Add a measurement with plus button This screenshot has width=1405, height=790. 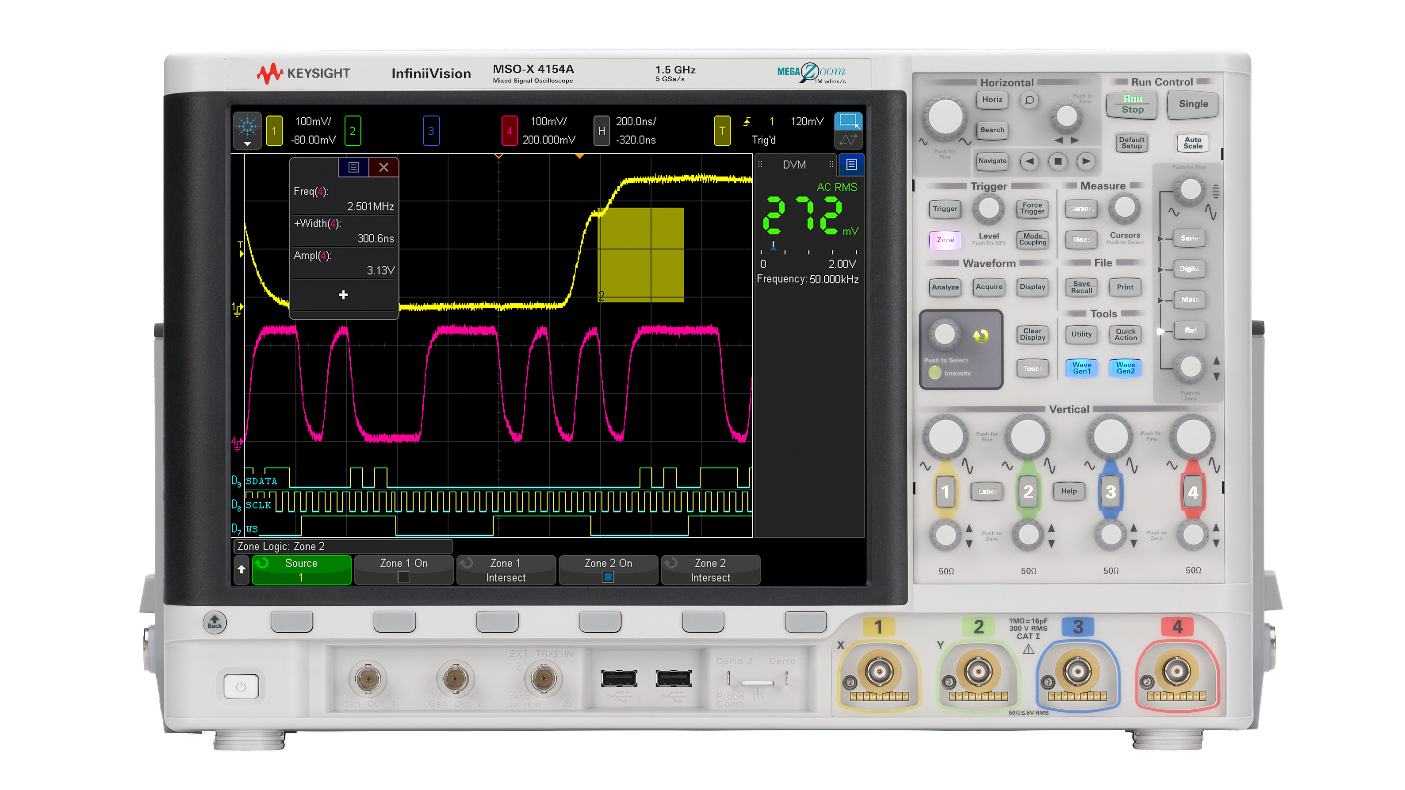[x=343, y=295]
